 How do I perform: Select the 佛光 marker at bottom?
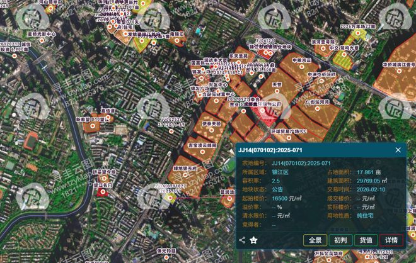166,257
